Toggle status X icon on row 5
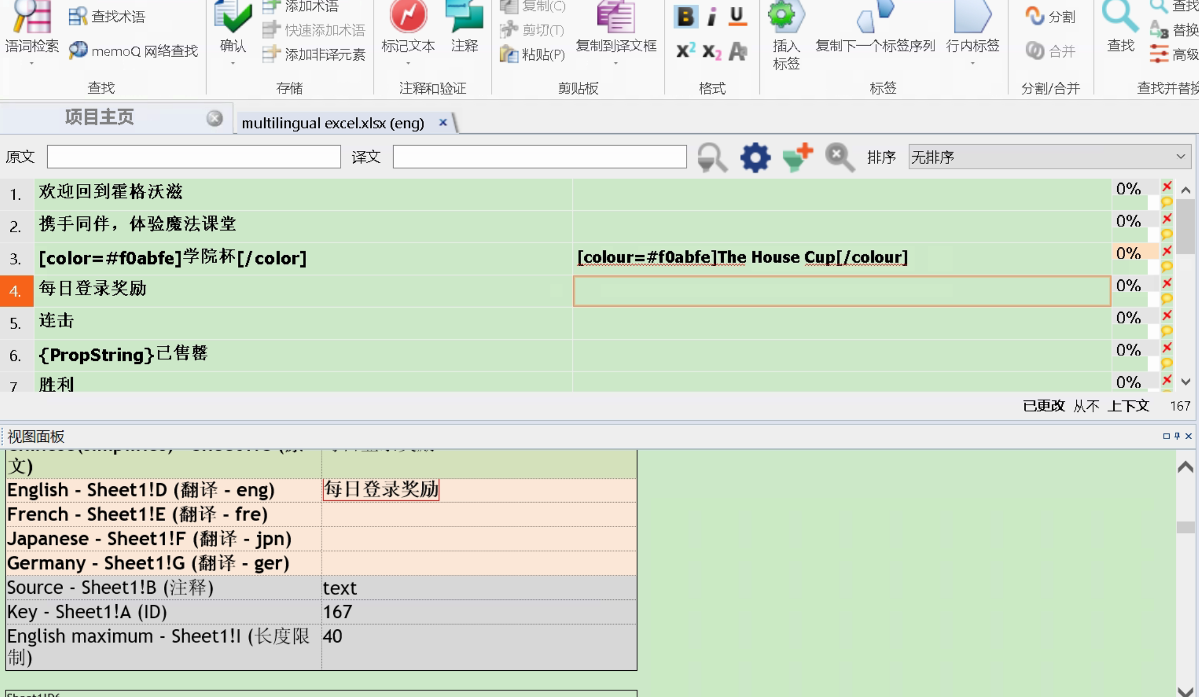Image resolution: width=1199 pixels, height=697 pixels. pos(1167,315)
